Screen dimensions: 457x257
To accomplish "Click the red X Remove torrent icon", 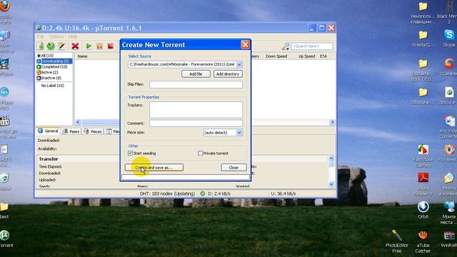I will (x=75, y=46).
